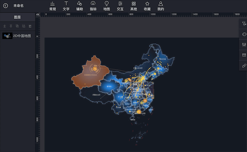Open the 地图 map components
This screenshot has height=152, width=247.
click(x=107, y=6)
